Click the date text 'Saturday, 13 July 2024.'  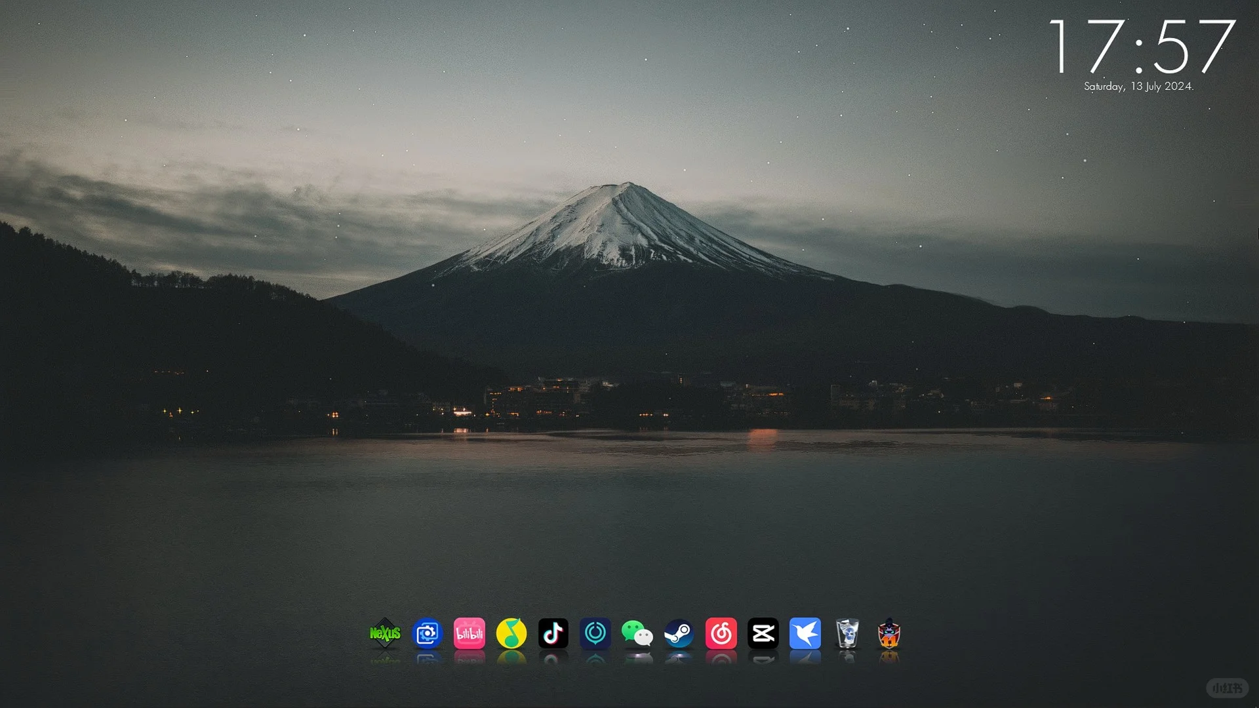(1139, 87)
